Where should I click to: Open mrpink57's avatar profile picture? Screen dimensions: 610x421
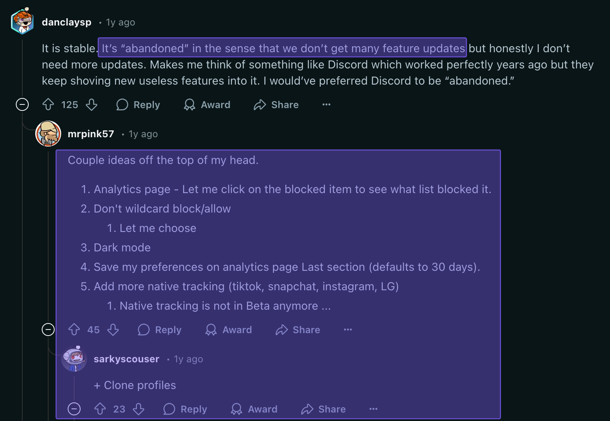48,134
